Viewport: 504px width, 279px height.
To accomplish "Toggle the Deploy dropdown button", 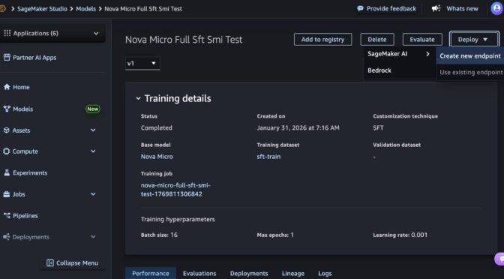I will [x=475, y=40].
